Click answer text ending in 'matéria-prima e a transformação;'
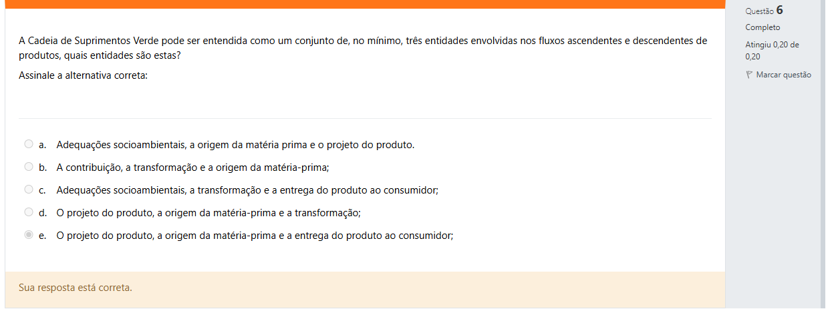 point(208,213)
